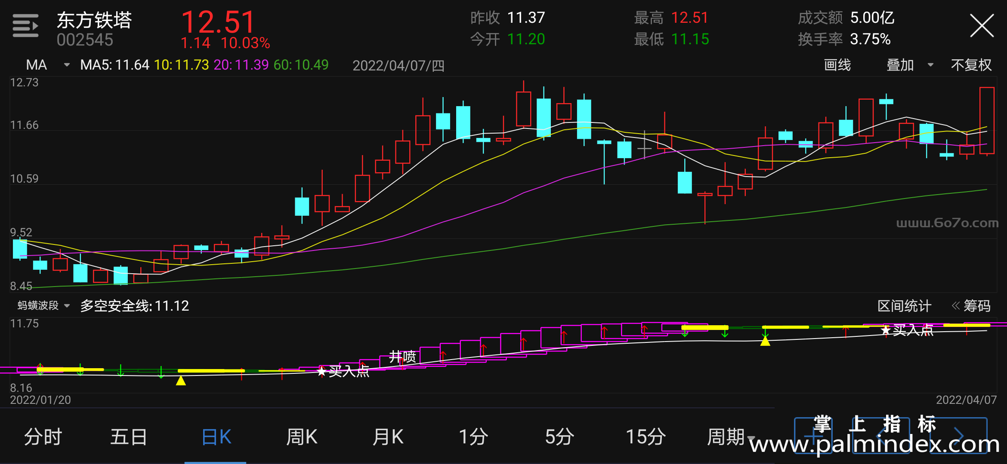Close the chart with the X icon
This screenshot has width=1007, height=464.
[982, 26]
